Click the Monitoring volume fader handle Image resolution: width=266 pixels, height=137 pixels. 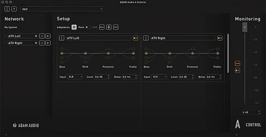pyautogui.click(x=245, y=27)
